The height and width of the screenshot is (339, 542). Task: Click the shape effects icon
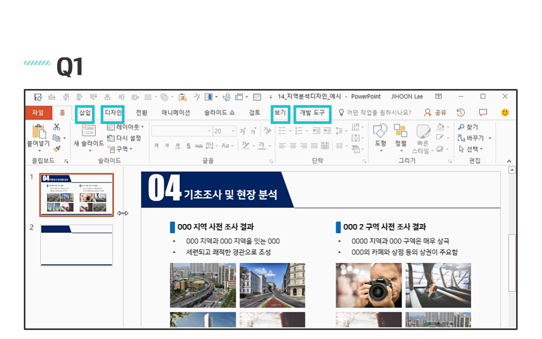coord(440,149)
